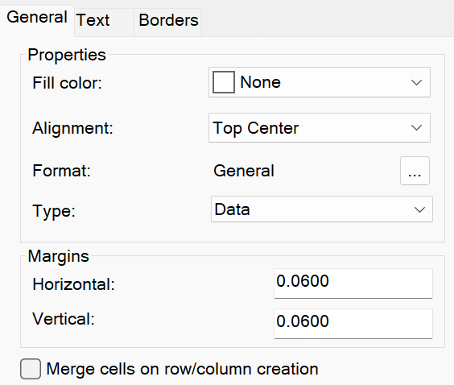The height and width of the screenshot is (385, 454).
Task: Click the Horizontal margin field
Action: pos(353,284)
